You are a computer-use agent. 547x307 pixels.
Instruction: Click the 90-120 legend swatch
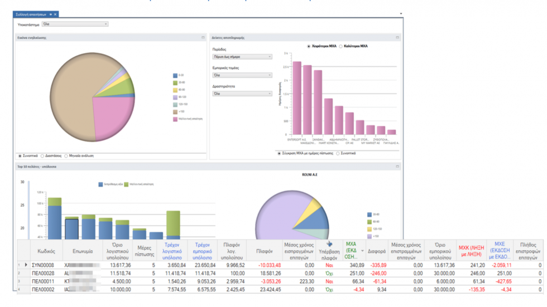click(175, 98)
